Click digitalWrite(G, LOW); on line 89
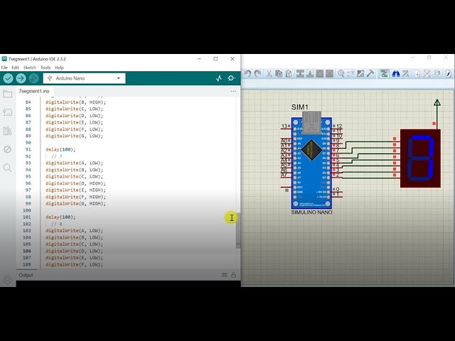This screenshot has width=455, height=341. [74, 136]
